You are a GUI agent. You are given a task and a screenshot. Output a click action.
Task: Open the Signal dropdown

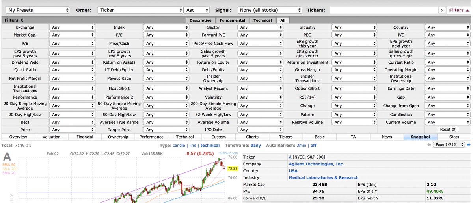(270, 10)
